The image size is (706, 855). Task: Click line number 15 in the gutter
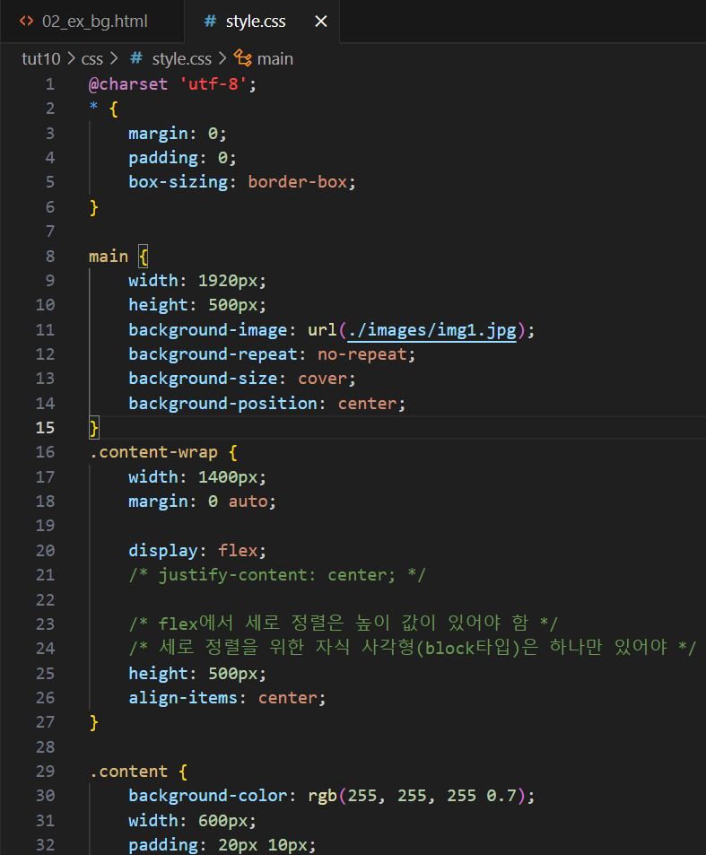pos(45,427)
